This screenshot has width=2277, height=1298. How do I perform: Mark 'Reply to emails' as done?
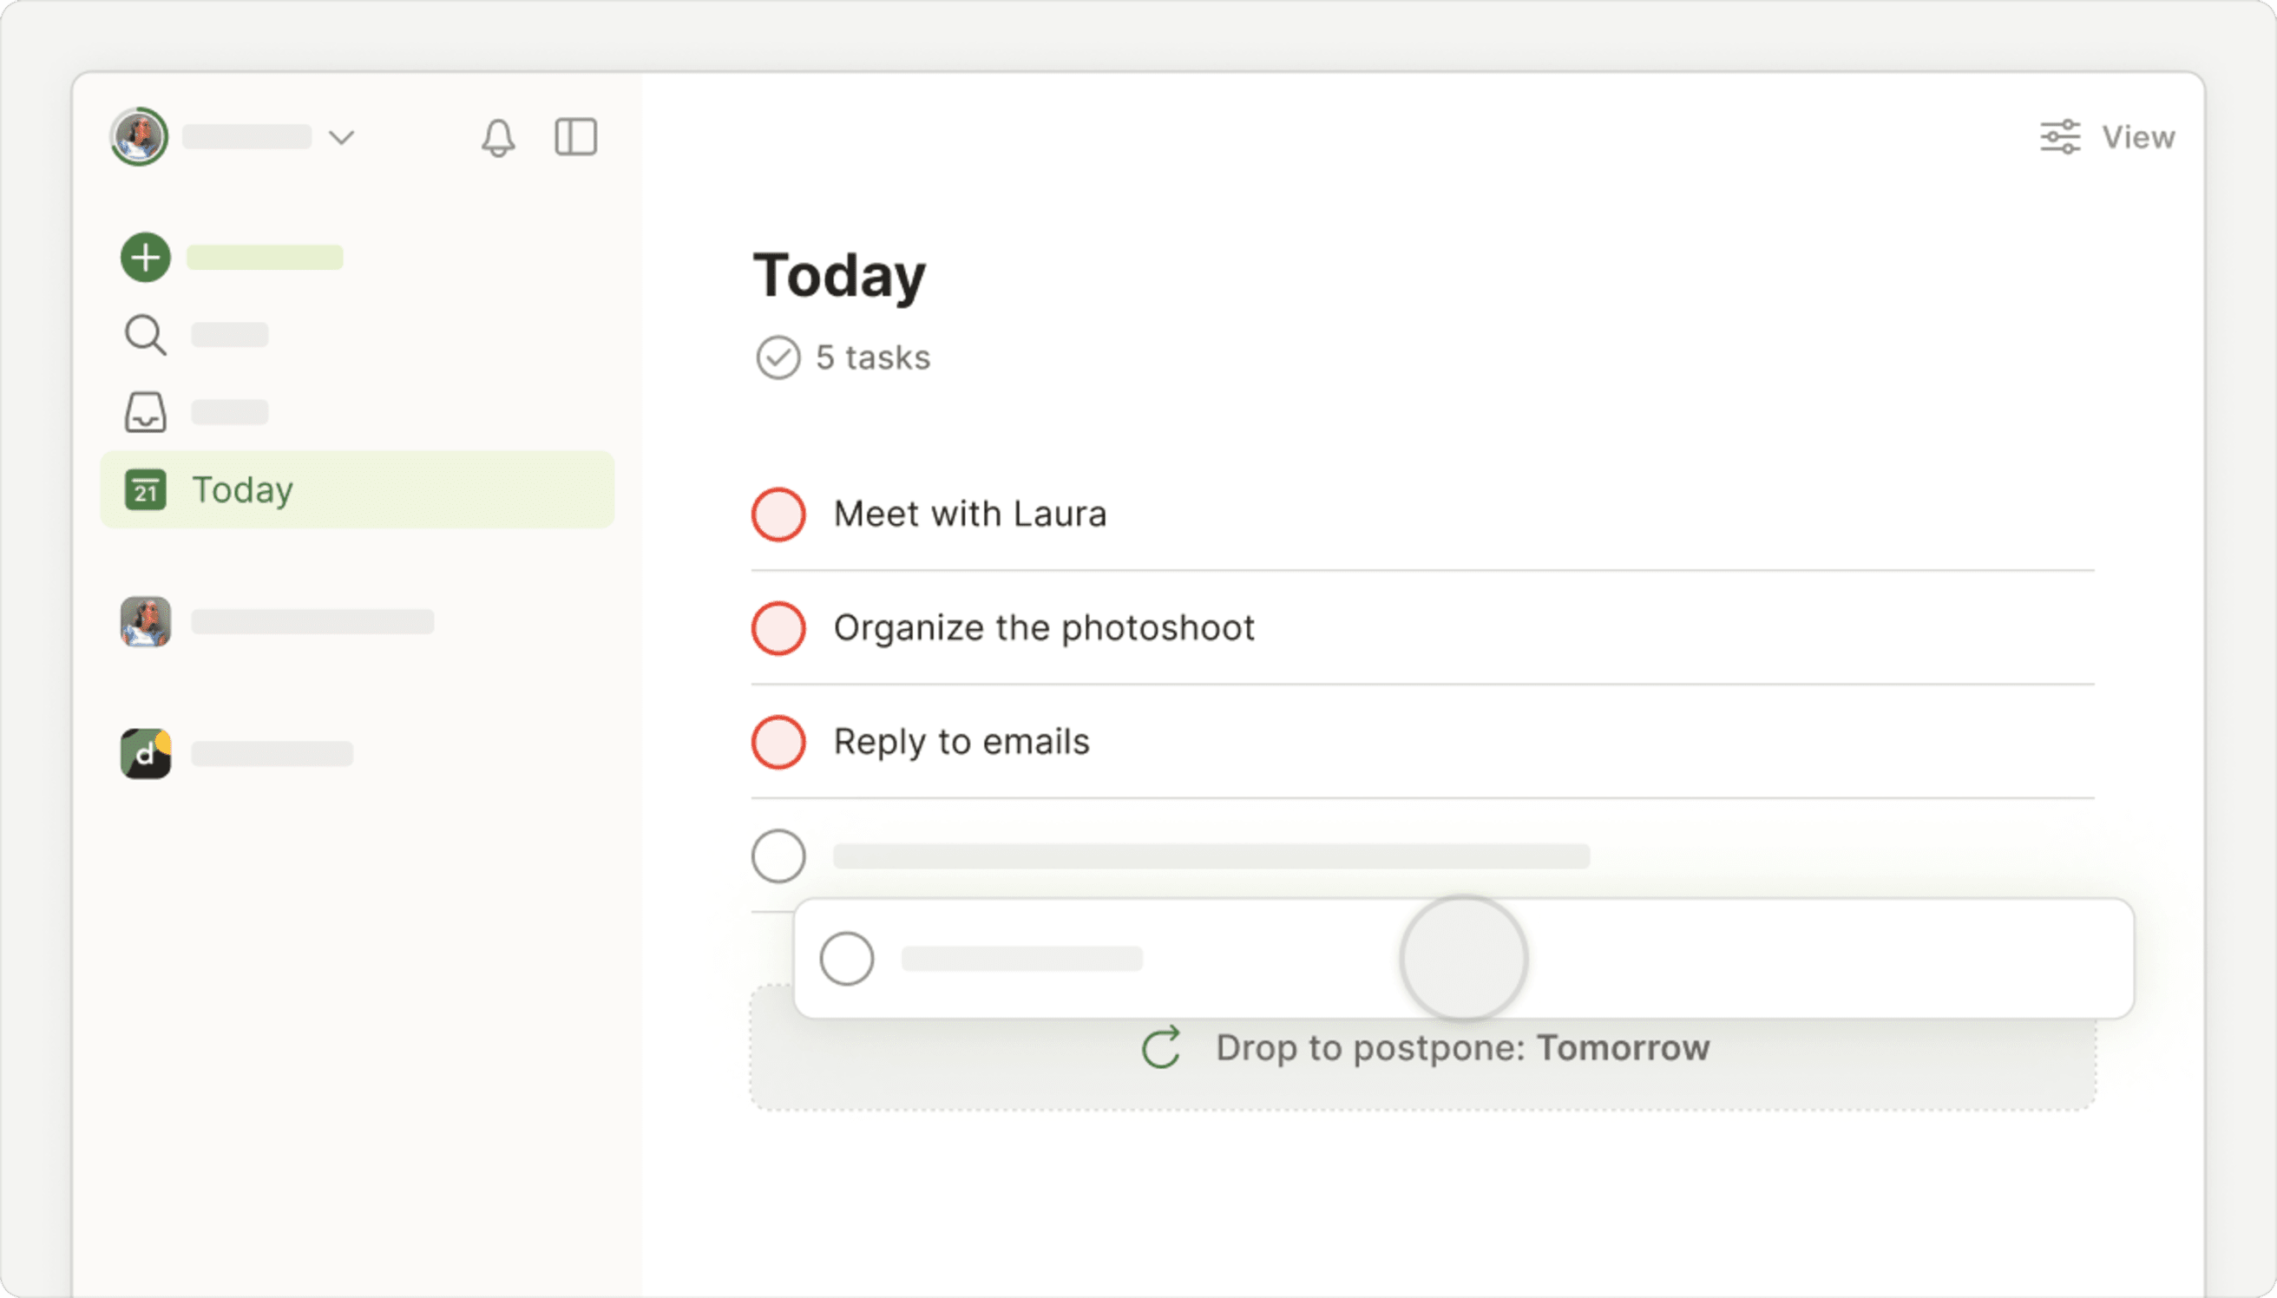pos(778,742)
